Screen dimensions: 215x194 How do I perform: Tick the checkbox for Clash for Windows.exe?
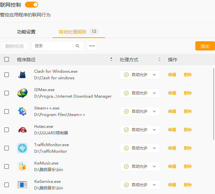(7, 75)
